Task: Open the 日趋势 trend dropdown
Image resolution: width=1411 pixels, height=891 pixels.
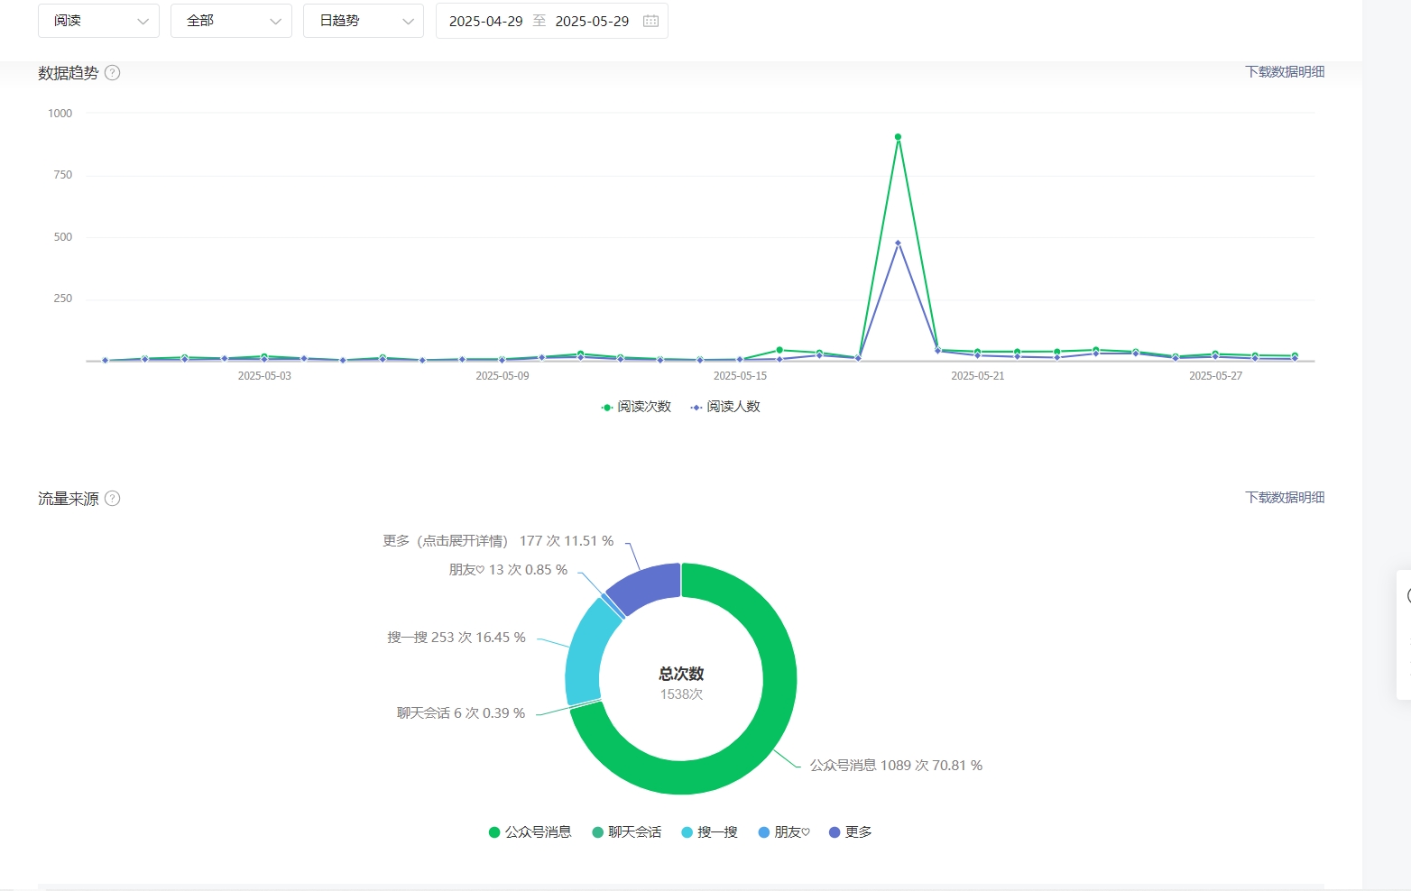Action: (x=364, y=21)
